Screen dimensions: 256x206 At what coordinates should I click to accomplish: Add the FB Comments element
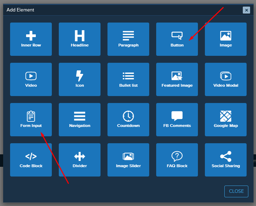177,120
